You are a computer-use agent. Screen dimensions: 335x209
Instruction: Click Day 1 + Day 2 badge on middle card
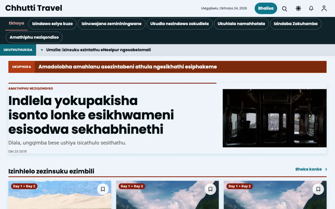pos(132,186)
